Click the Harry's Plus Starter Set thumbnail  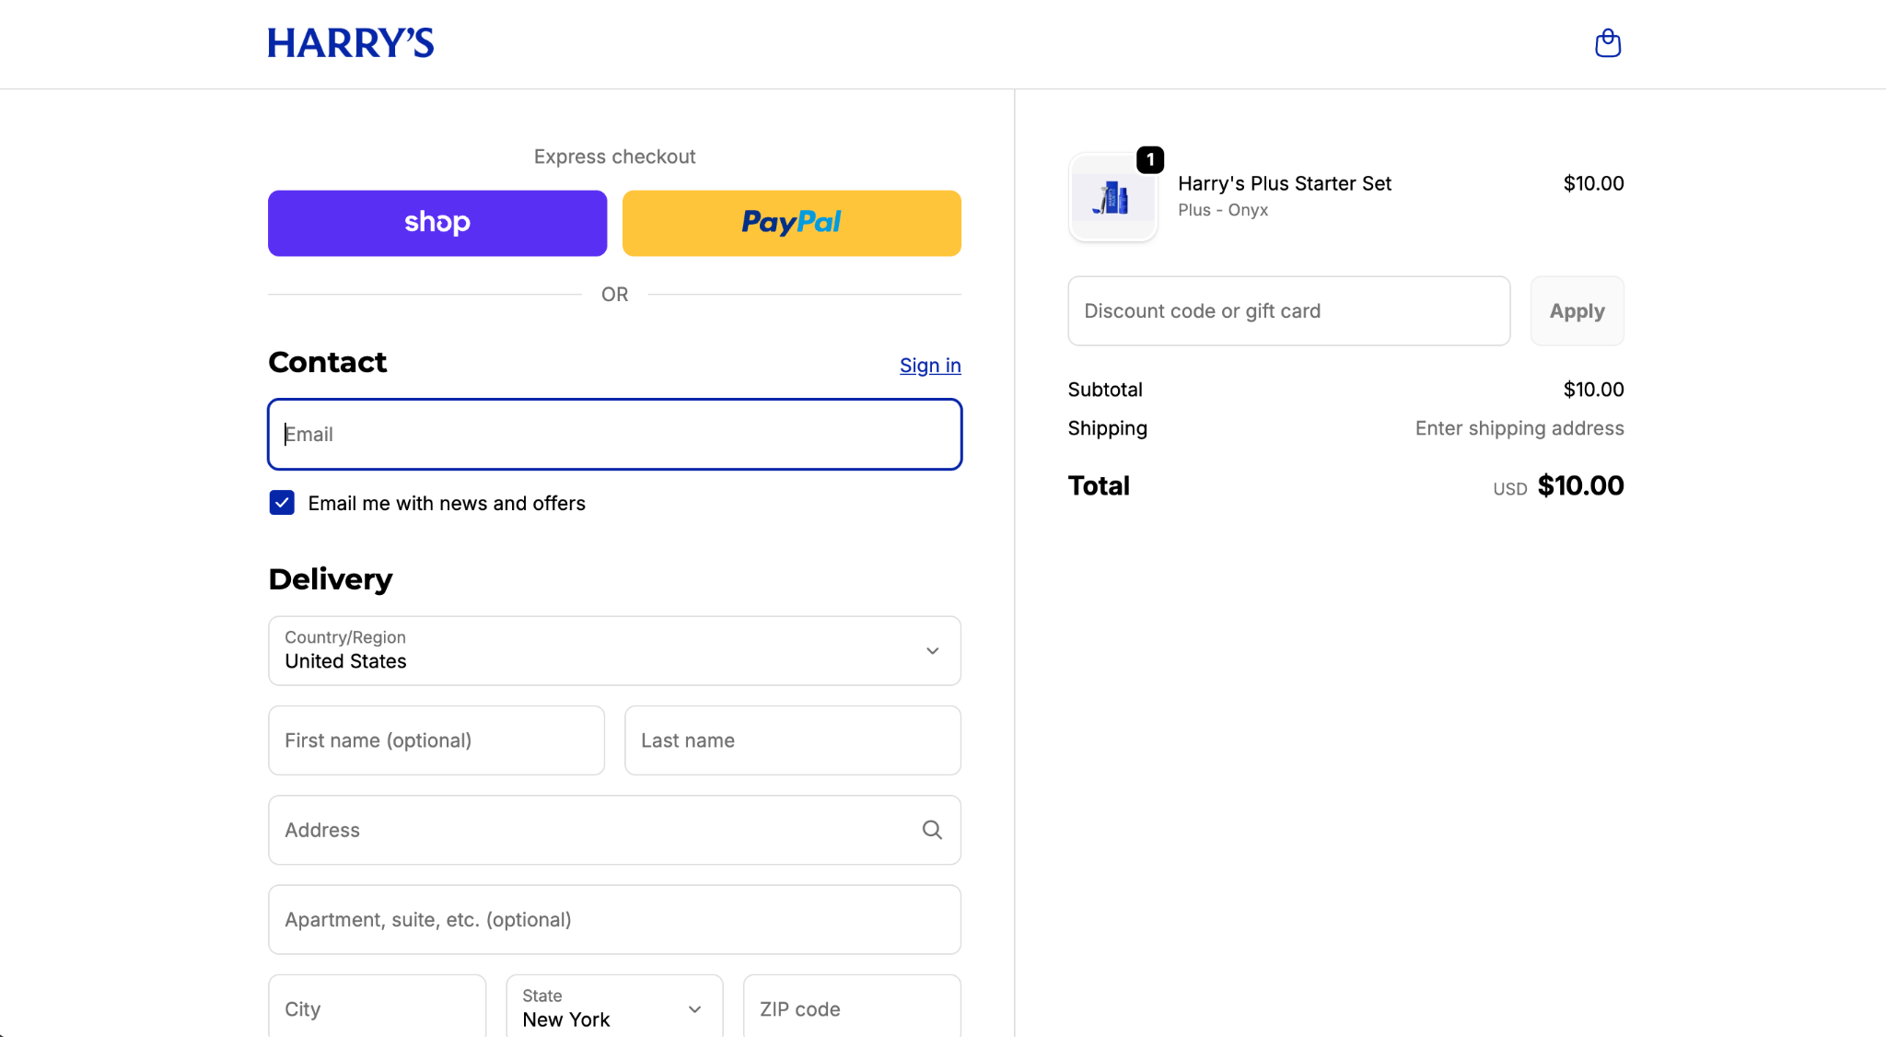[1112, 198]
